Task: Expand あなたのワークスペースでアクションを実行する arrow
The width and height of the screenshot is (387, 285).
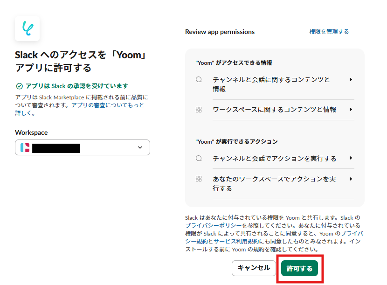Action: click(x=351, y=179)
